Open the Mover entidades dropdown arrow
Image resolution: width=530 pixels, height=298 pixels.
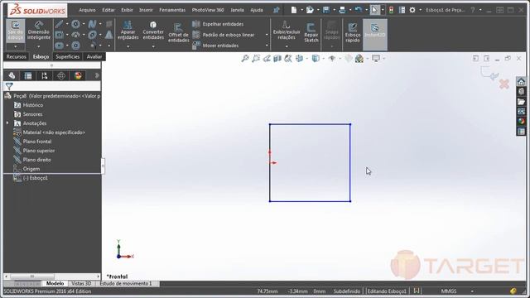coord(267,46)
